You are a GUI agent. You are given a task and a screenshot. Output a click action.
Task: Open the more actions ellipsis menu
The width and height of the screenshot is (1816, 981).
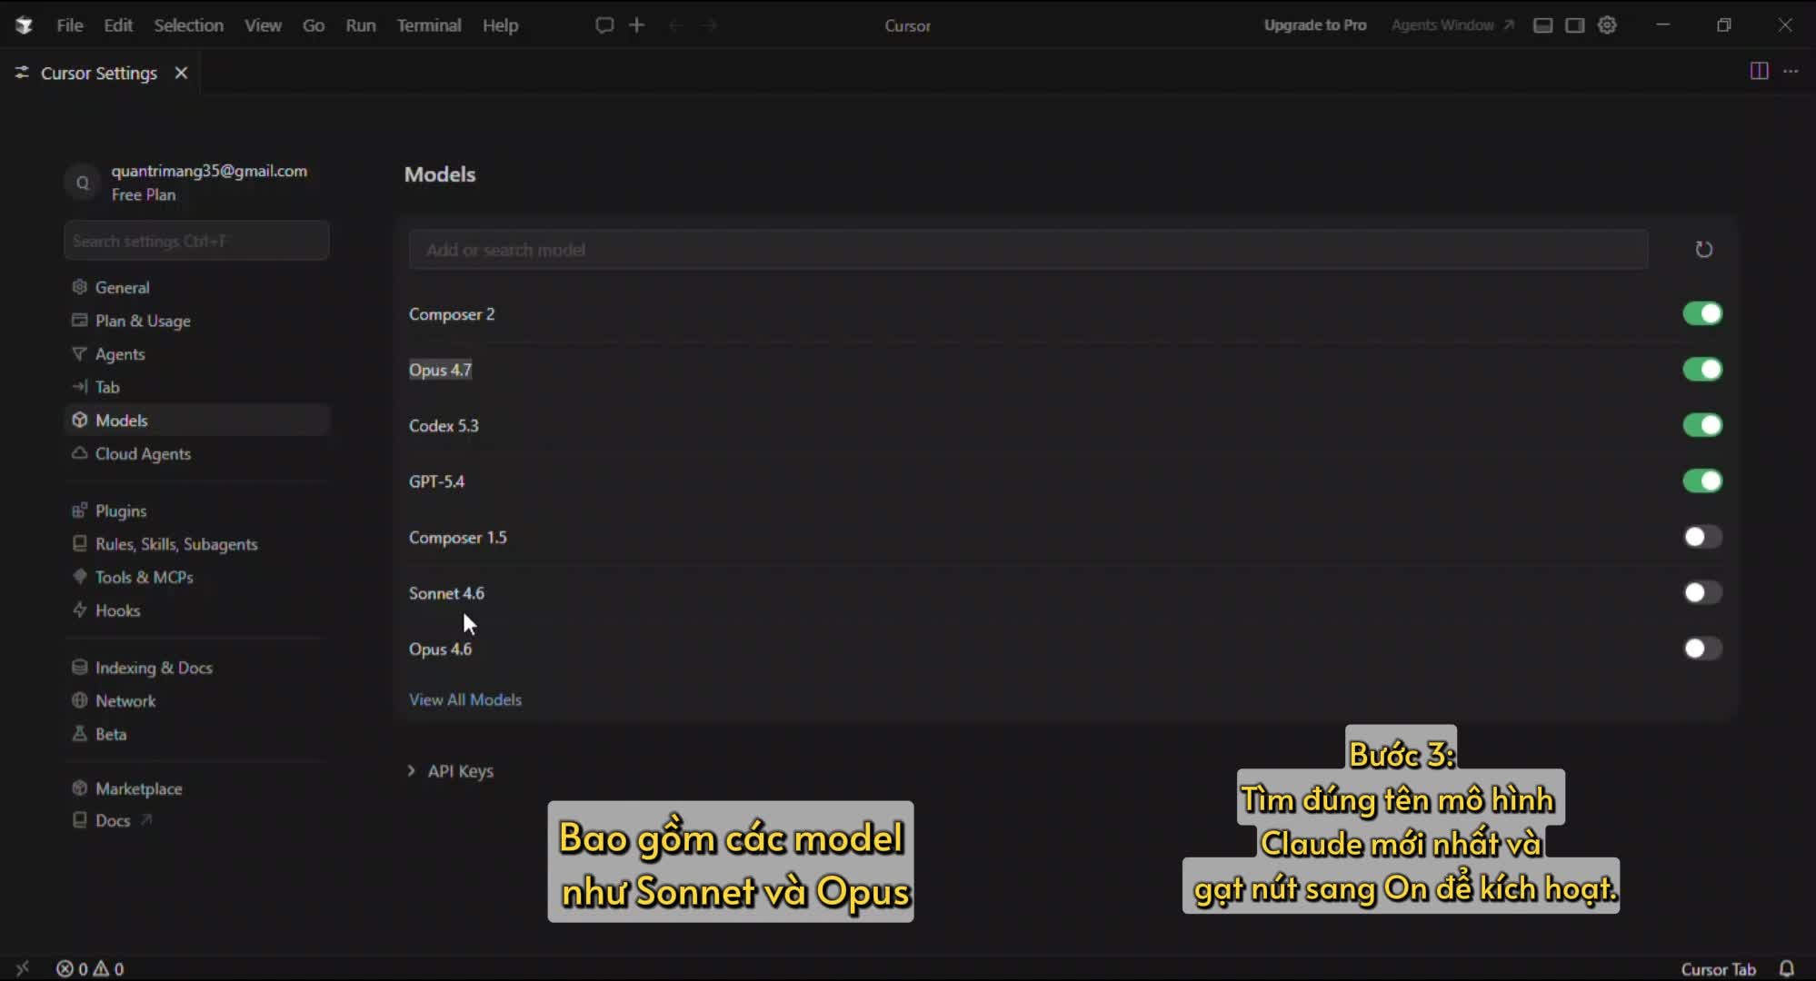click(1791, 71)
